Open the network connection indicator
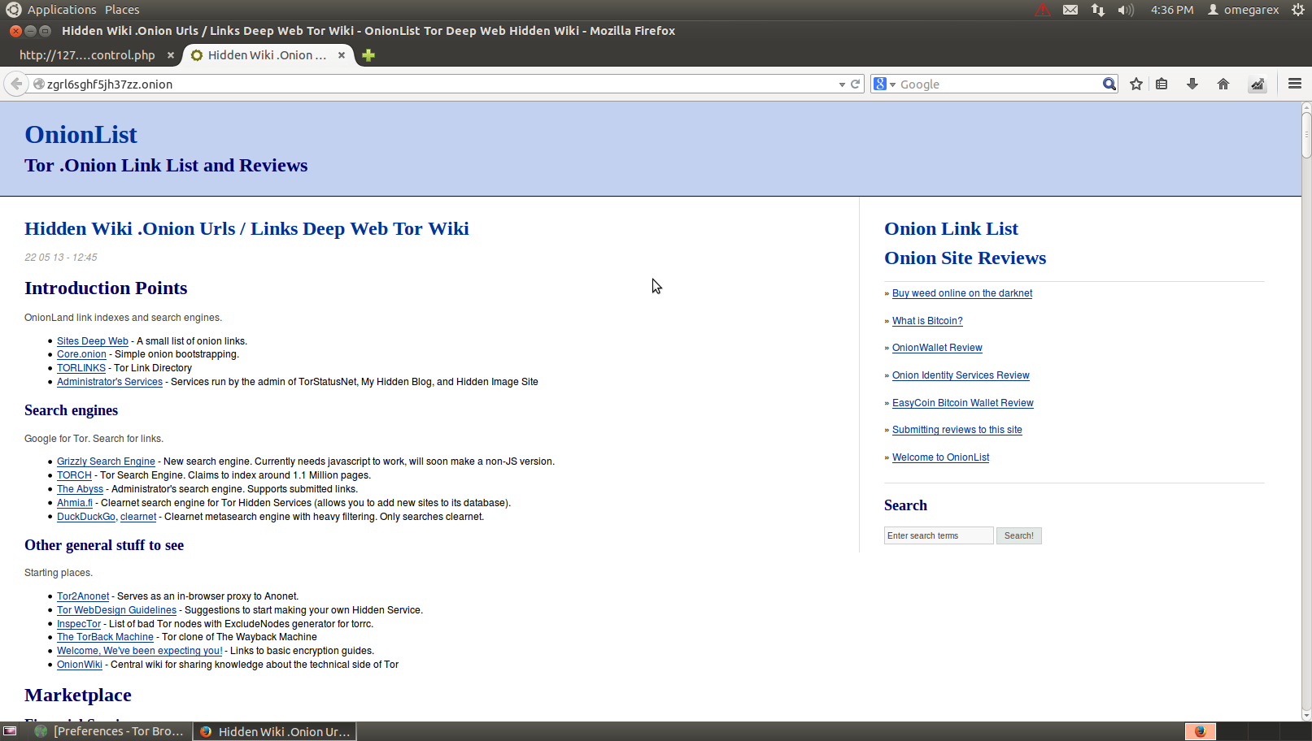The height and width of the screenshot is (741, 1312). [1098, 10]
